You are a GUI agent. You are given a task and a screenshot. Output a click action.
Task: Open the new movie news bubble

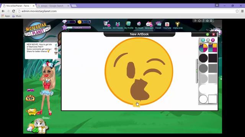pos(41,51)
